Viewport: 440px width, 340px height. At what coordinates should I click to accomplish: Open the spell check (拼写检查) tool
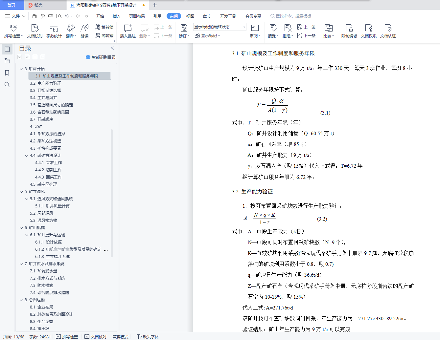[13, 31]
